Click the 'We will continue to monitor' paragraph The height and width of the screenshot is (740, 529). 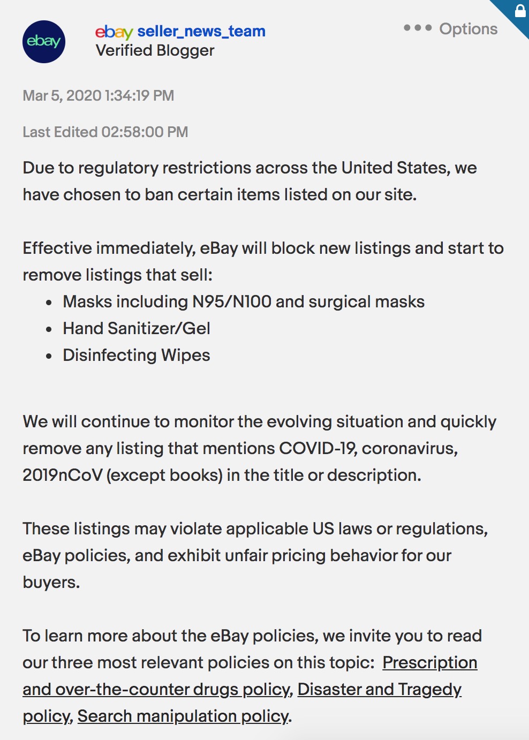point(259,448)
